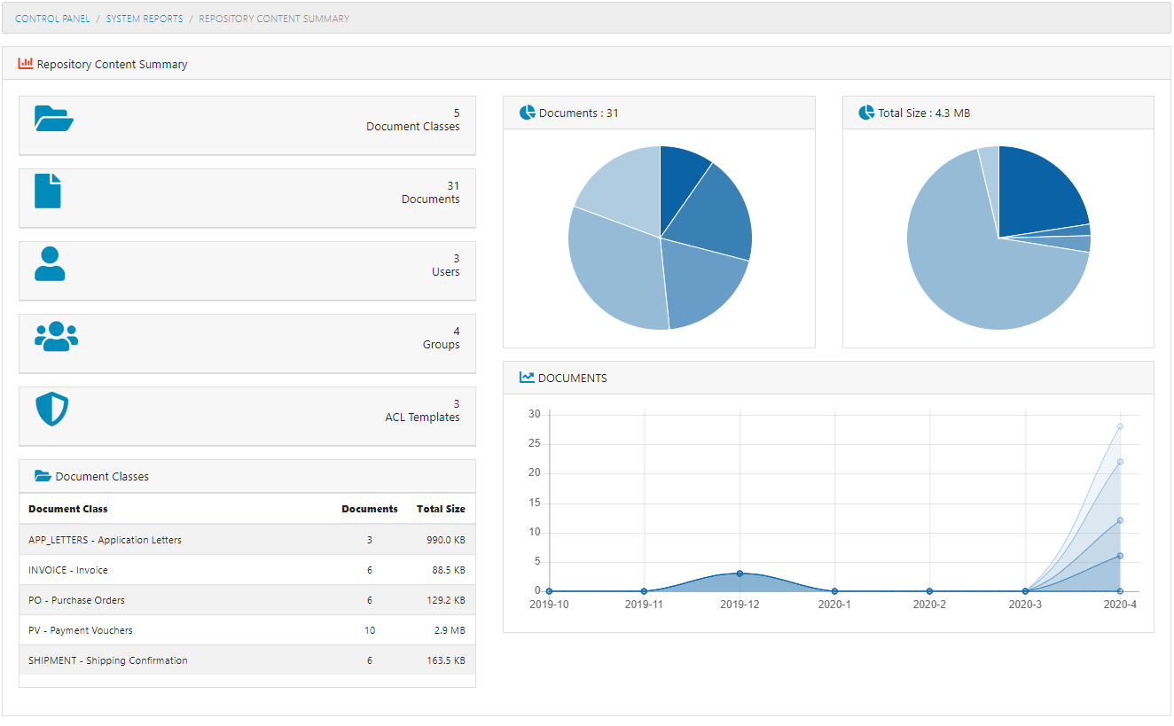
Task: Click the DOCUMENTS chart panel header
Action: tap(572, 378)
